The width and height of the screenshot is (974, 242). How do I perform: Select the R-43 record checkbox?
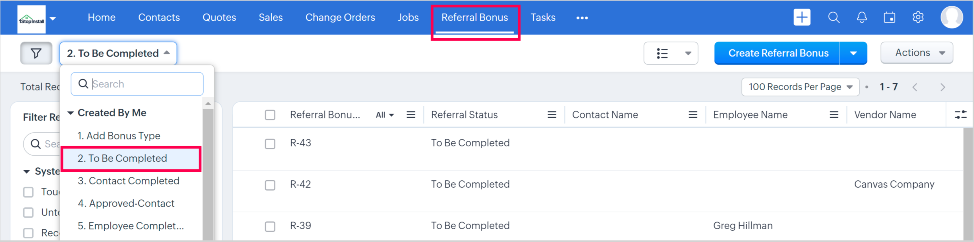click(x=270, y=144)
